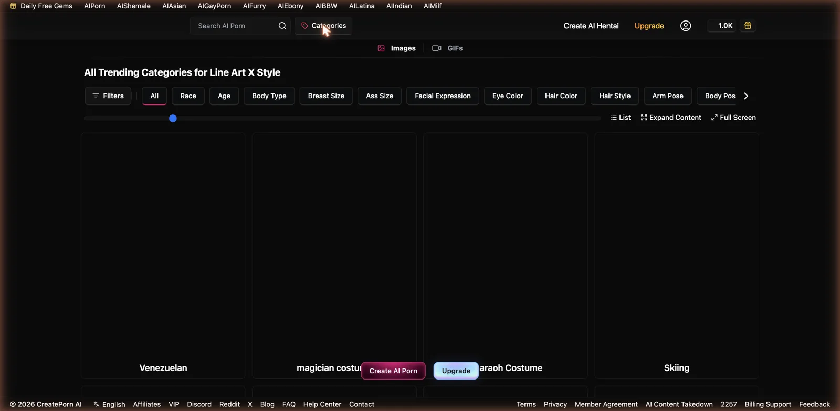840x411 pixels.
Task: Open the Affiliates footer link
Action: [147, 404]
